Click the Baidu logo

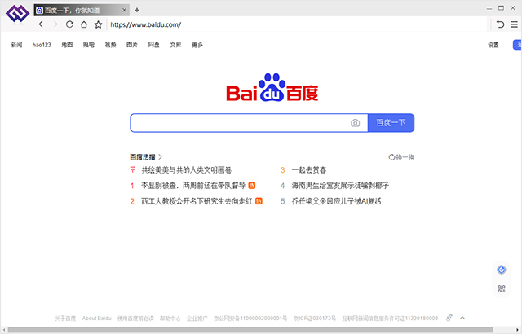pos(272,87)
